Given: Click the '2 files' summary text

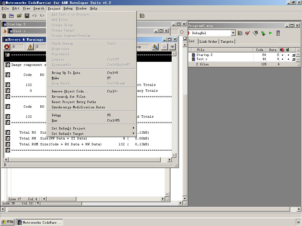Looking at the screenshot, I should 202,64.
